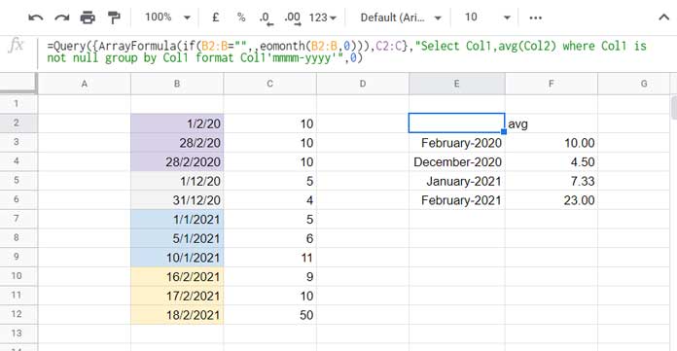The image size is (677, 351).
Task: Click cell containing 1/2/20
Action: [177, 123]
